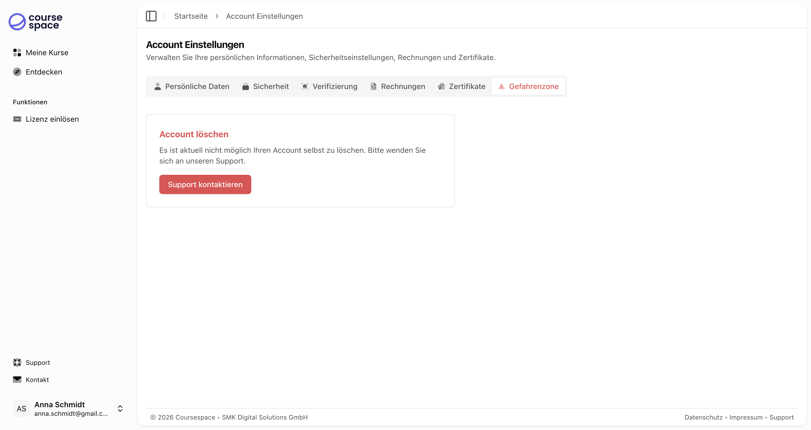Open the Impressum footer link
This screenshot has width=811, height=430.
coord(746,417)
